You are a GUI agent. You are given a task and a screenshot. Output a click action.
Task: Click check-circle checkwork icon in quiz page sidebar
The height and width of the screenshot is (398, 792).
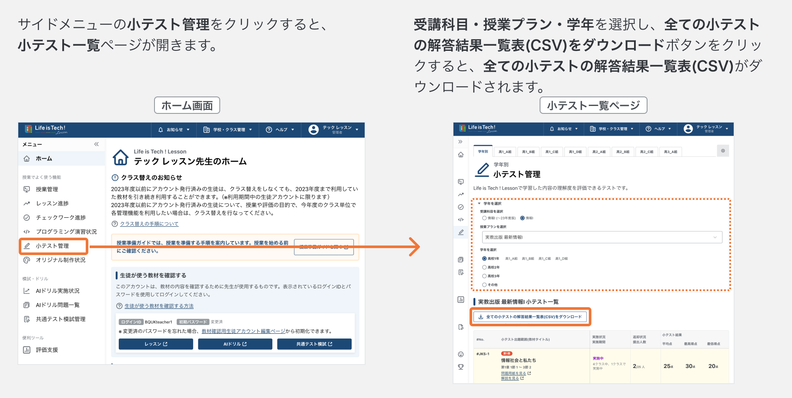[461, 207]
